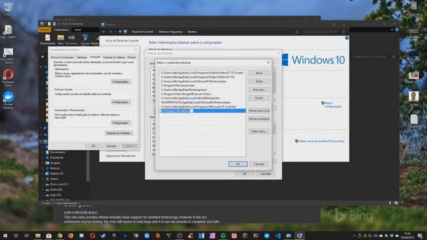
Task: Expand the Músicas tree node
Action: [43, 169]
